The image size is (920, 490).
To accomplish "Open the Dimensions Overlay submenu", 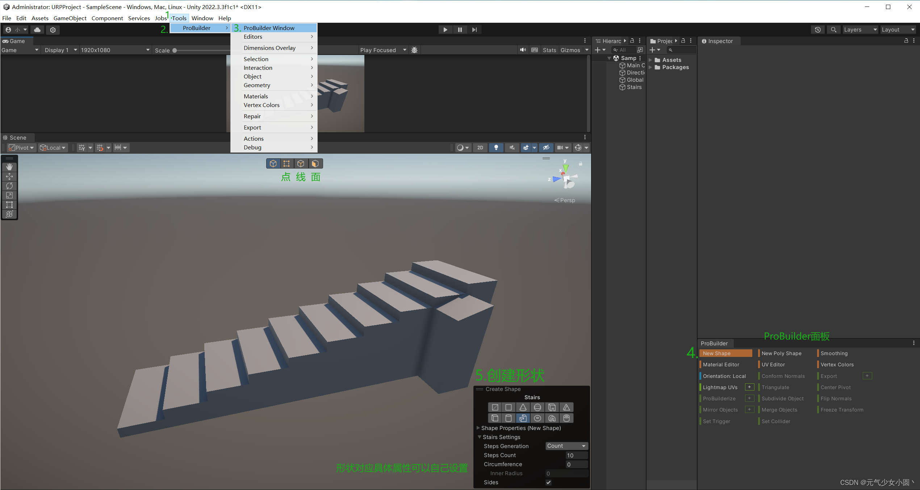I will coord(274,48).
